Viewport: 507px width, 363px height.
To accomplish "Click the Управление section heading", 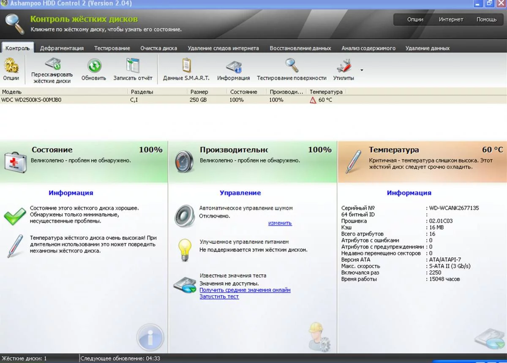I will (240, 193).
